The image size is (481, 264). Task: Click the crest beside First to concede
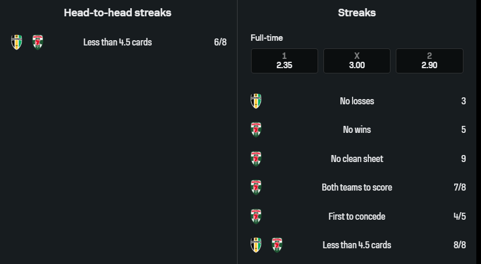click(x=256, y=216)
